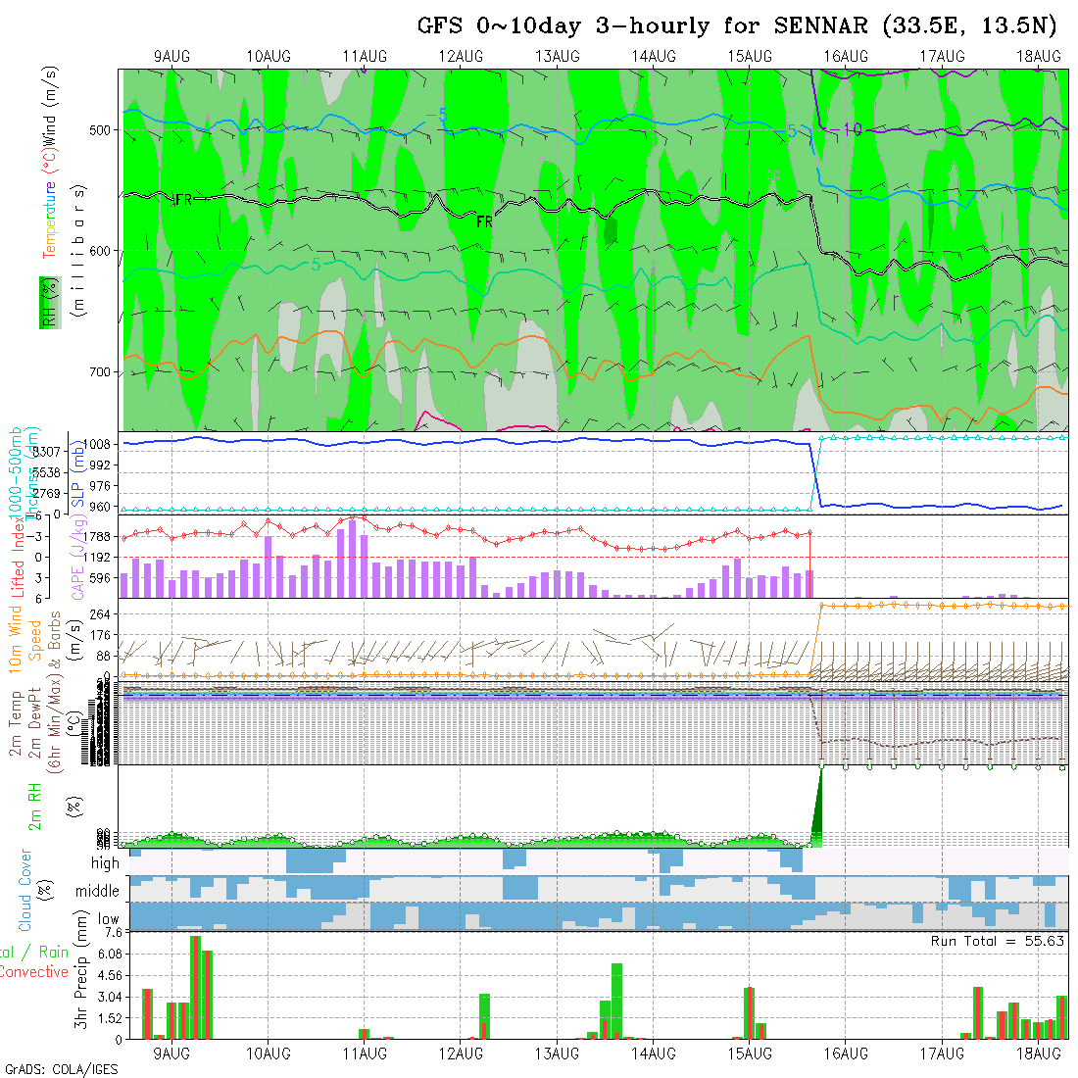Click the cyan -5 contour label near 12AUG

coord(436,115)
